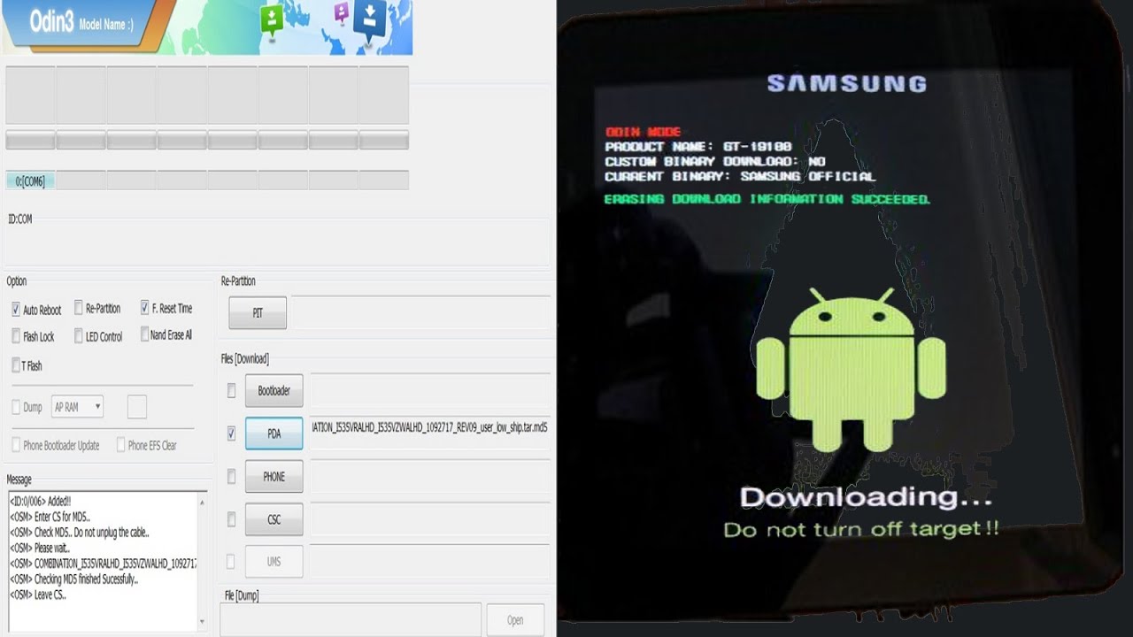
Task: Click the COMBINATION_I535VRALHD log line
Action: [x=103, y=564]
